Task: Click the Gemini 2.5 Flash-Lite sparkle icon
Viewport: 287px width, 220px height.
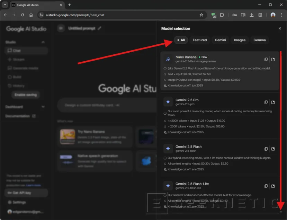Action: [168, 186]
